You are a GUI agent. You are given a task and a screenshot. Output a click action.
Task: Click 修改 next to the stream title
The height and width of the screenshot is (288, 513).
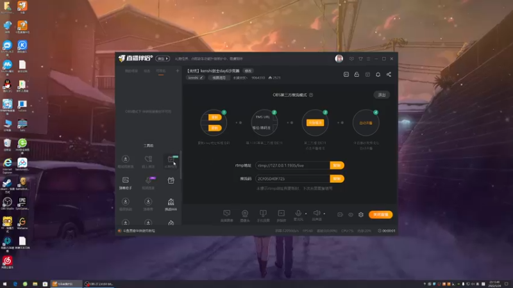(248, 71)
